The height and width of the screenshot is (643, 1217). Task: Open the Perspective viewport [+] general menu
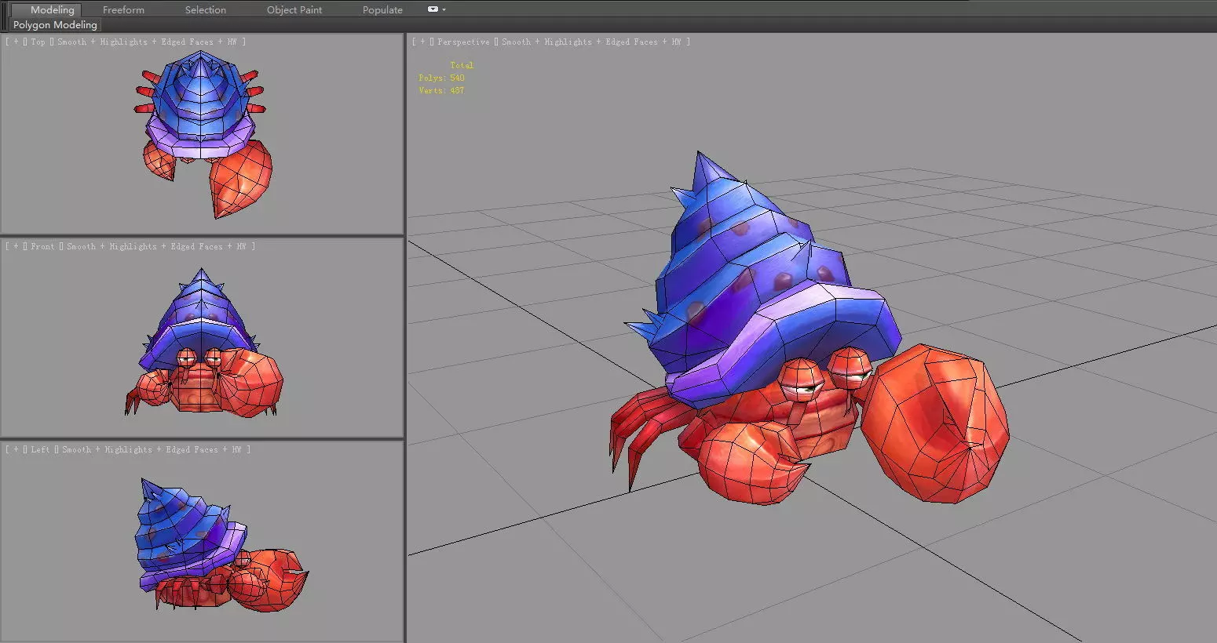click(422, 42)
